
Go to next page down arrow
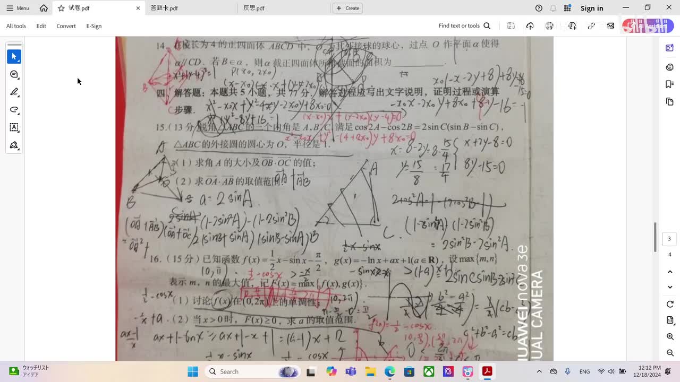[669, 287]
